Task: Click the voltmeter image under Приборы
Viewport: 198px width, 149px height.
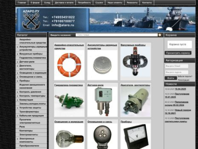Action: click(x=135, y=136)
